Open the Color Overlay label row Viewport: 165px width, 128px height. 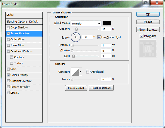pos(19,75)
